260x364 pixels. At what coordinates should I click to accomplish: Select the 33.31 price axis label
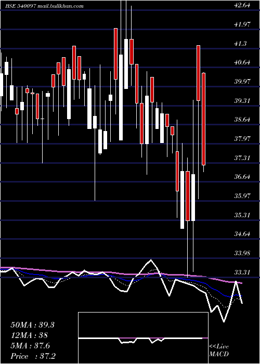(242, 272)
